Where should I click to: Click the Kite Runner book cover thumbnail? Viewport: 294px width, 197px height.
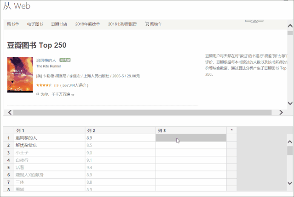click(x=20, y=75)
